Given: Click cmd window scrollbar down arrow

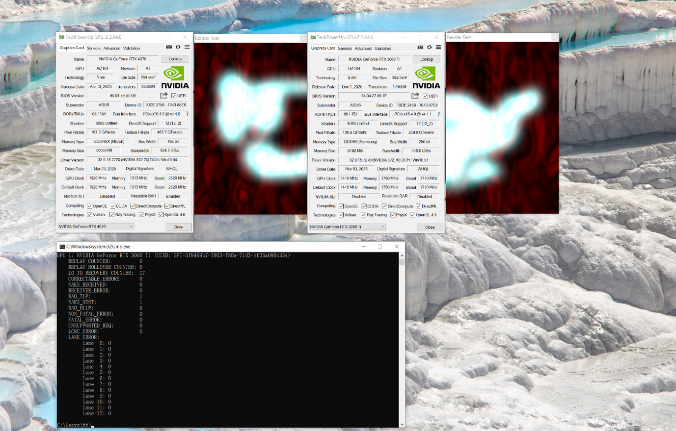Looking at the screenshot, I should tap(402, 425).
